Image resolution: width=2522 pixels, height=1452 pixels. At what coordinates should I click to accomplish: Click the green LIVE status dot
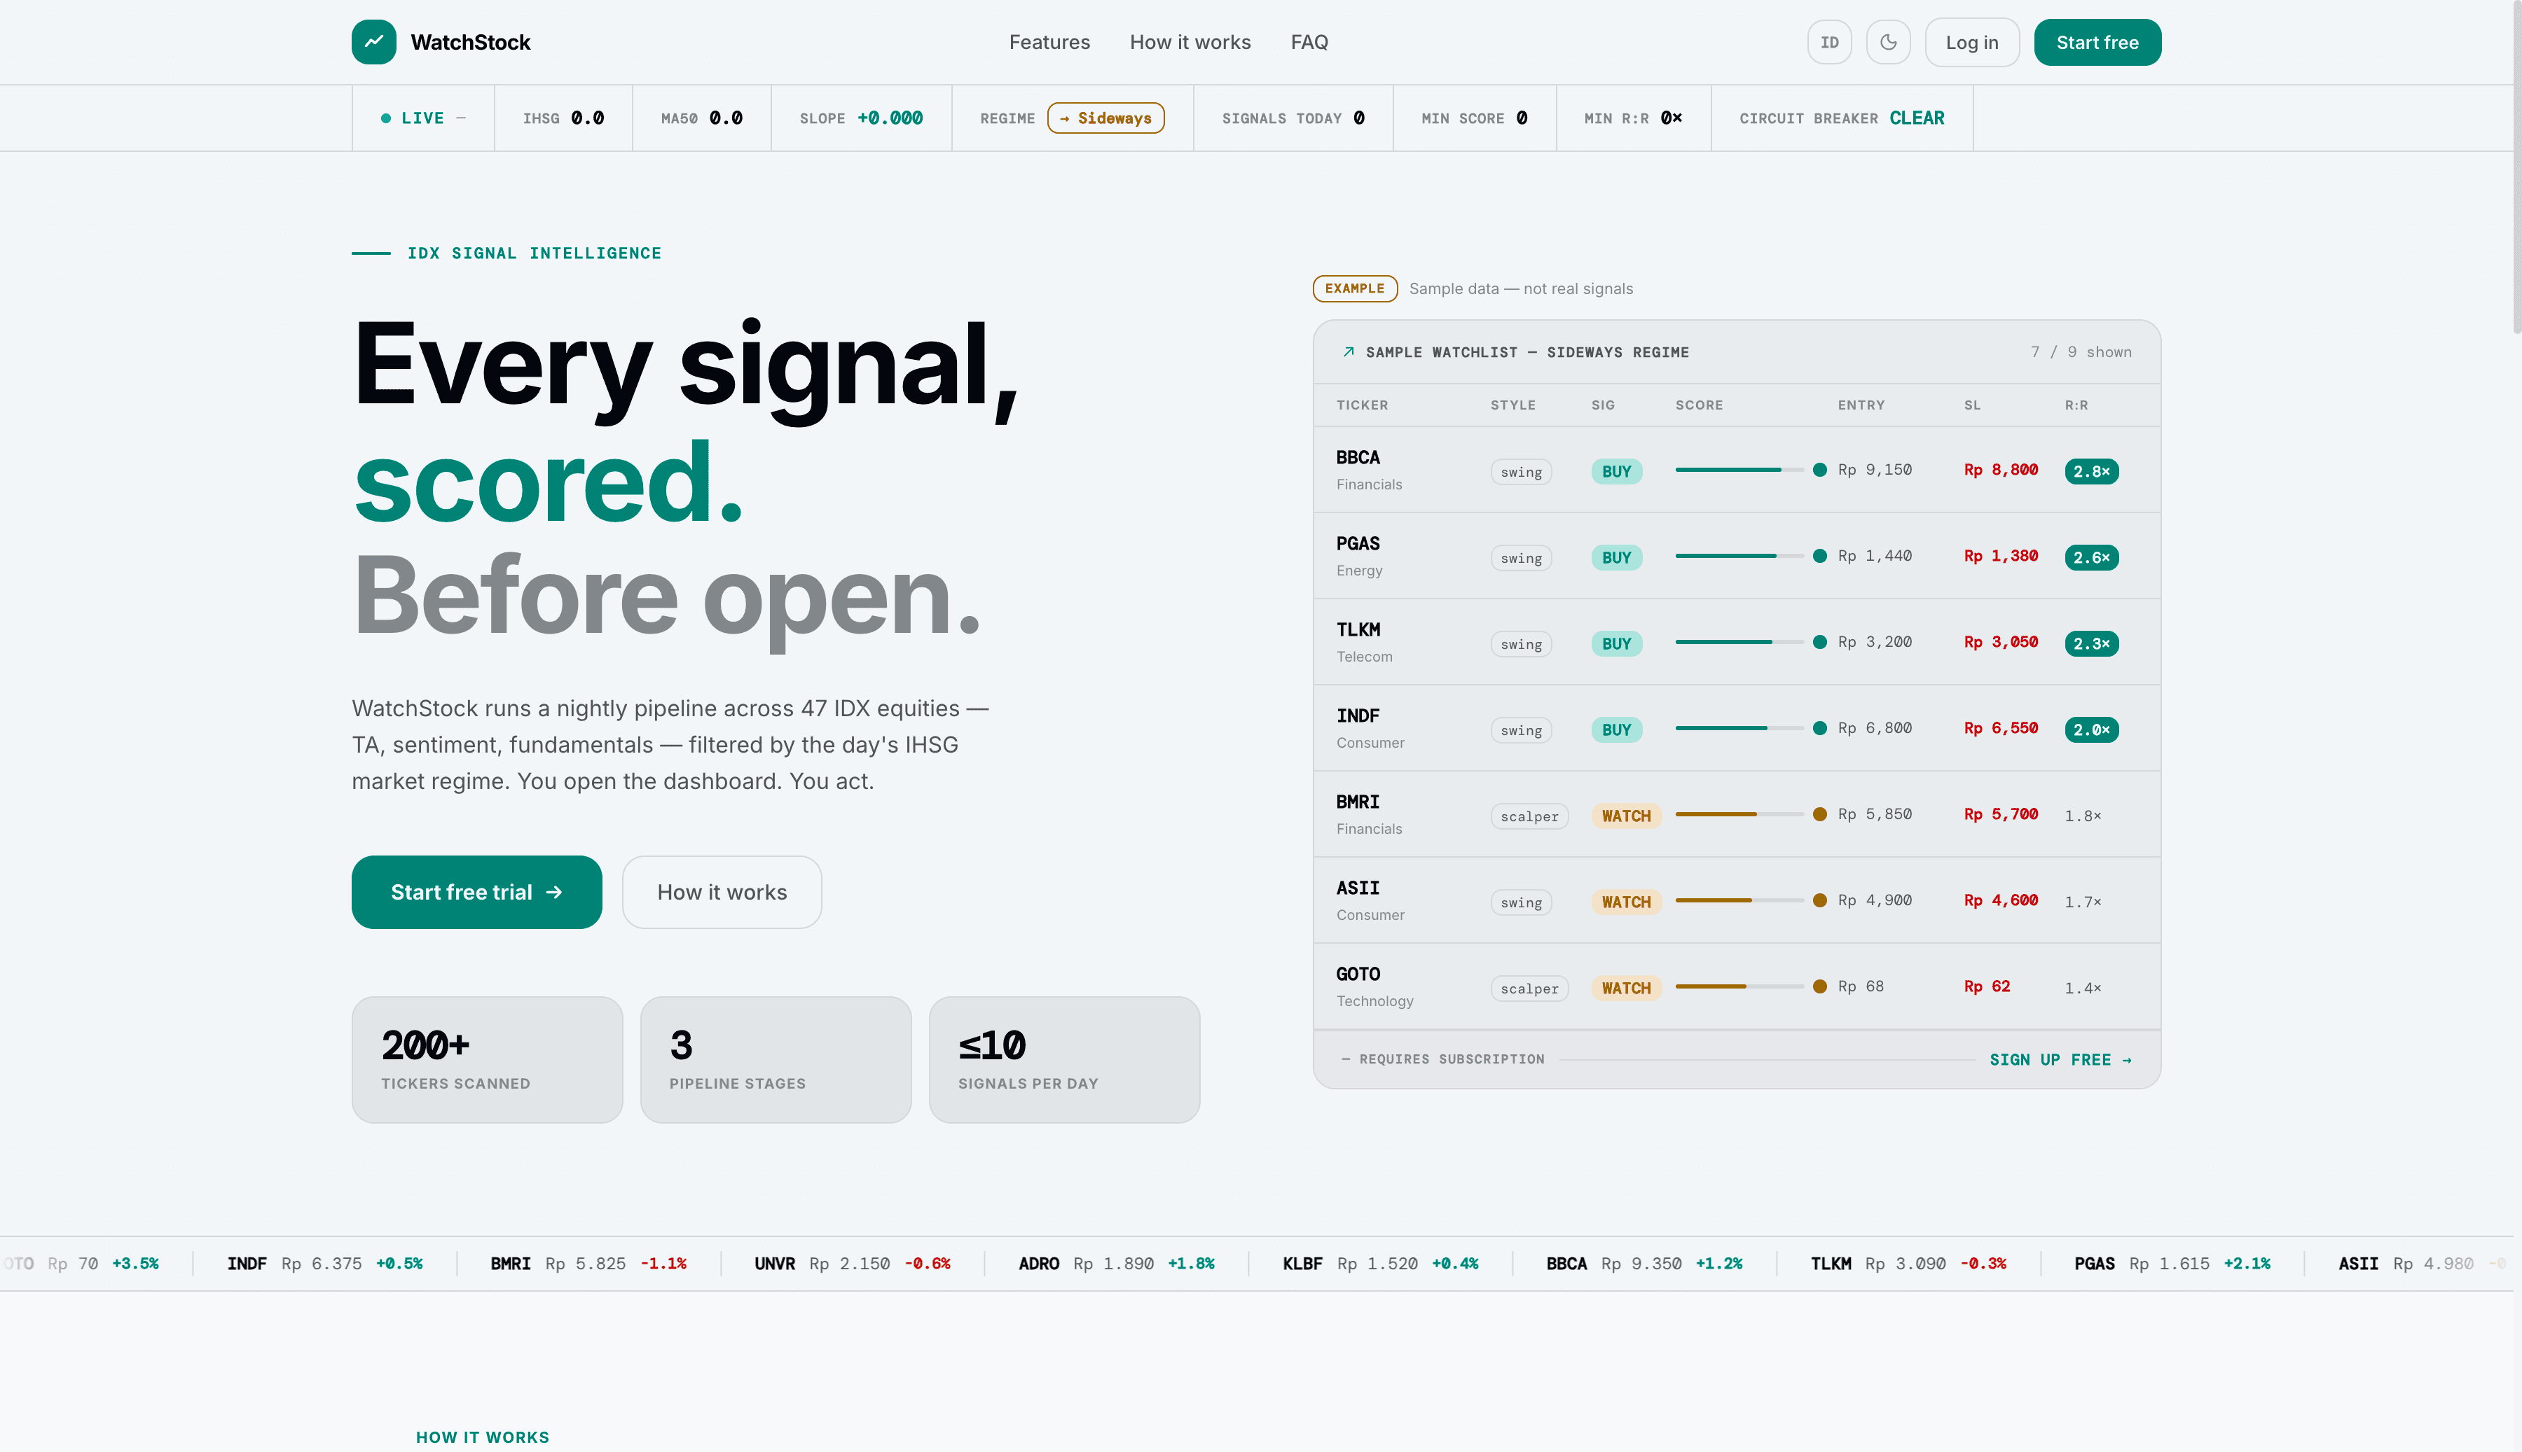[386, 118]
